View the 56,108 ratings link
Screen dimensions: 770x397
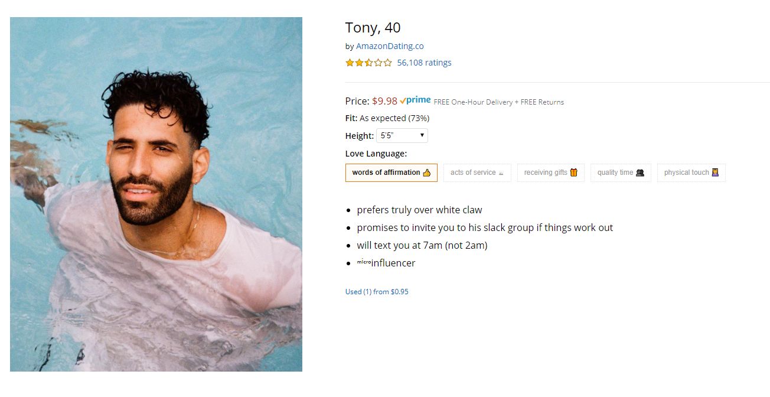pyautogui.click(x=424, y=63)
